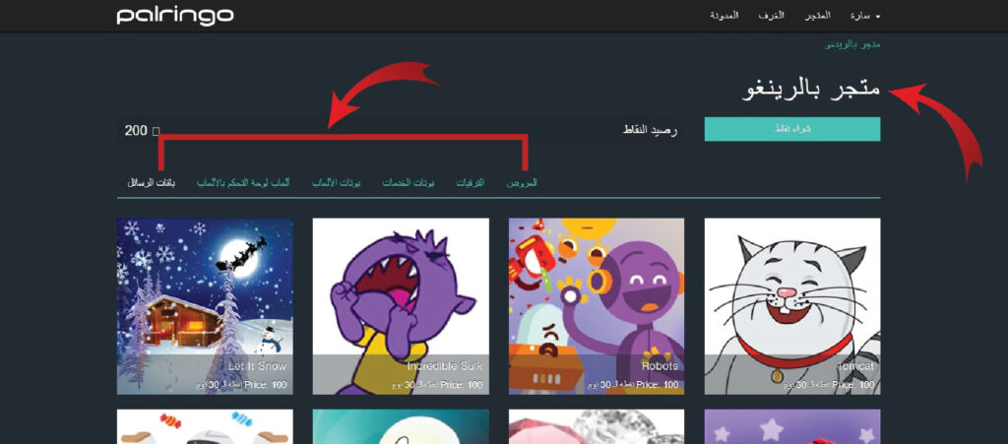1008x444 pixels.
Task: Click the small icon beside the 200 balance
Action: pos(156,130)
